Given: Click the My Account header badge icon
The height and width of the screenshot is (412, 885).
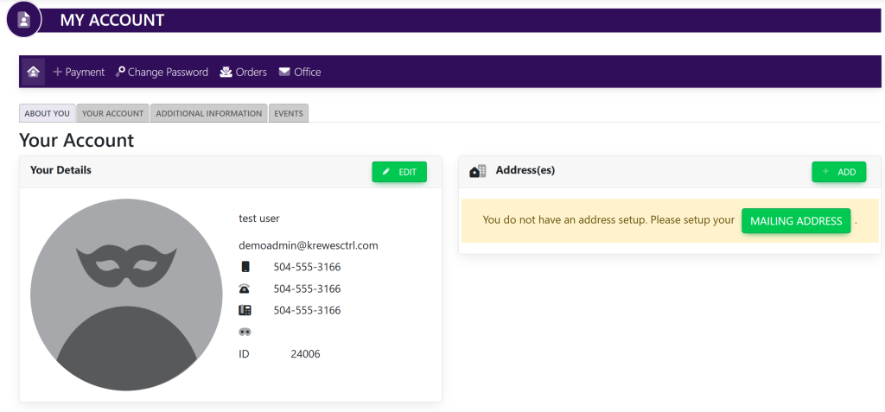Looking at the screenshot, I should [x=24, y=20].
